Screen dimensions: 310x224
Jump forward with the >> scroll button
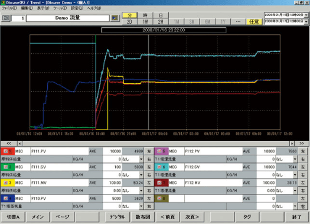click(x=302, y=143)
